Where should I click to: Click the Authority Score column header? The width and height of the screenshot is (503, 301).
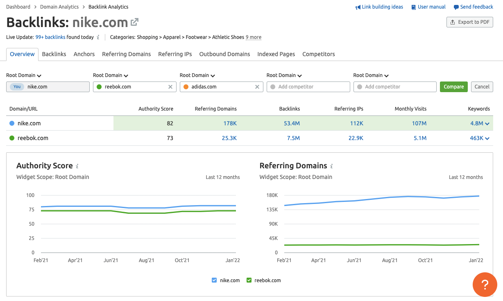coord(156,109)
